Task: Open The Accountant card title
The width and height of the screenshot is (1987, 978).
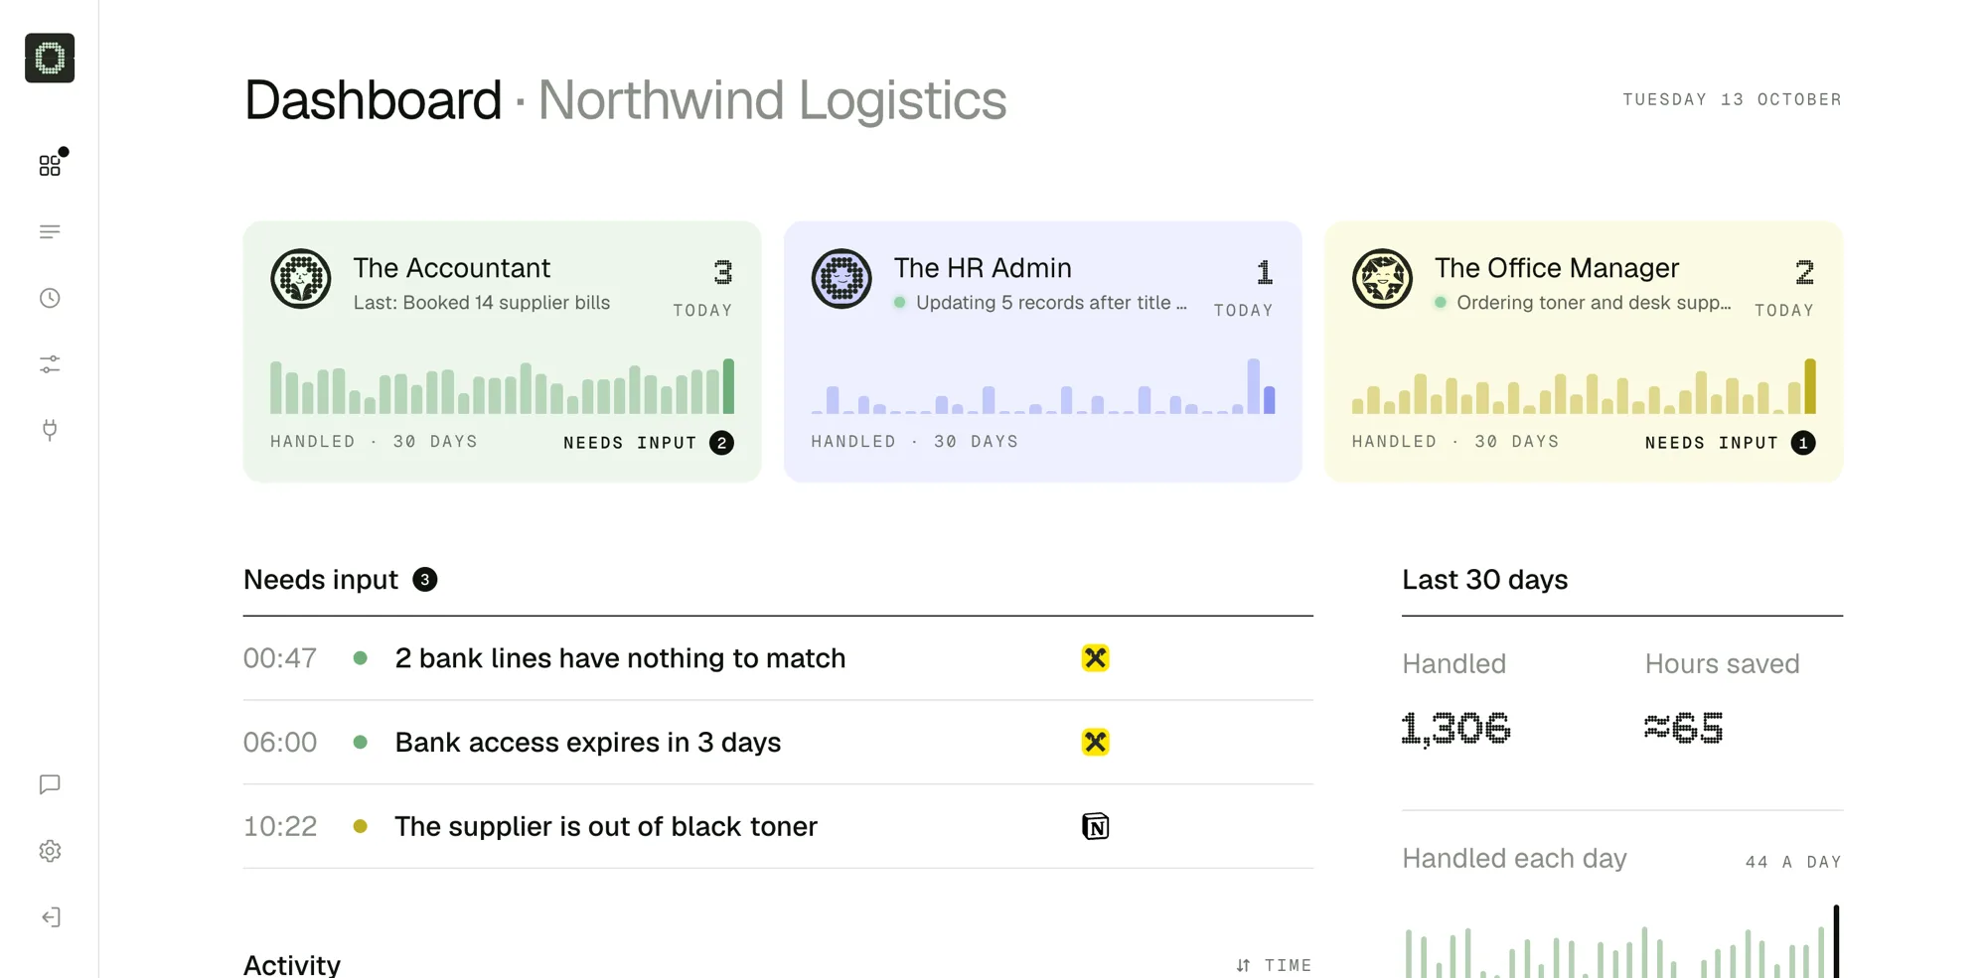Action: (x=452, y=268)
